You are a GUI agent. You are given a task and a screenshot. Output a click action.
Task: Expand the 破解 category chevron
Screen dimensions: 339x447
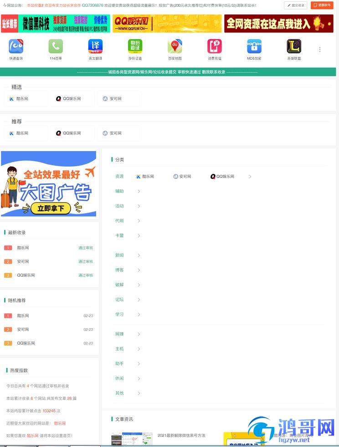[x=139, y=285]
